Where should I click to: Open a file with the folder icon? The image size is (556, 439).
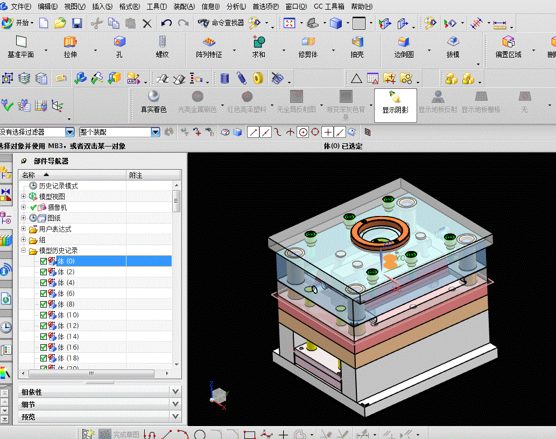60,23
